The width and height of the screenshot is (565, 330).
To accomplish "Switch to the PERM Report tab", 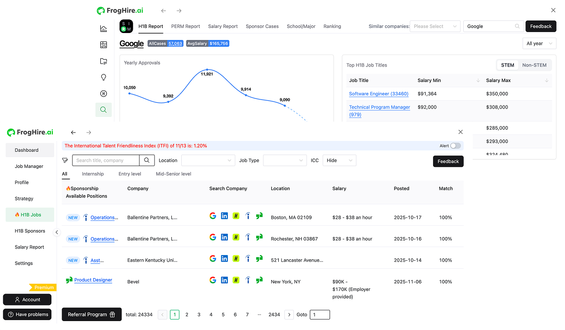I will click(186, 26).
